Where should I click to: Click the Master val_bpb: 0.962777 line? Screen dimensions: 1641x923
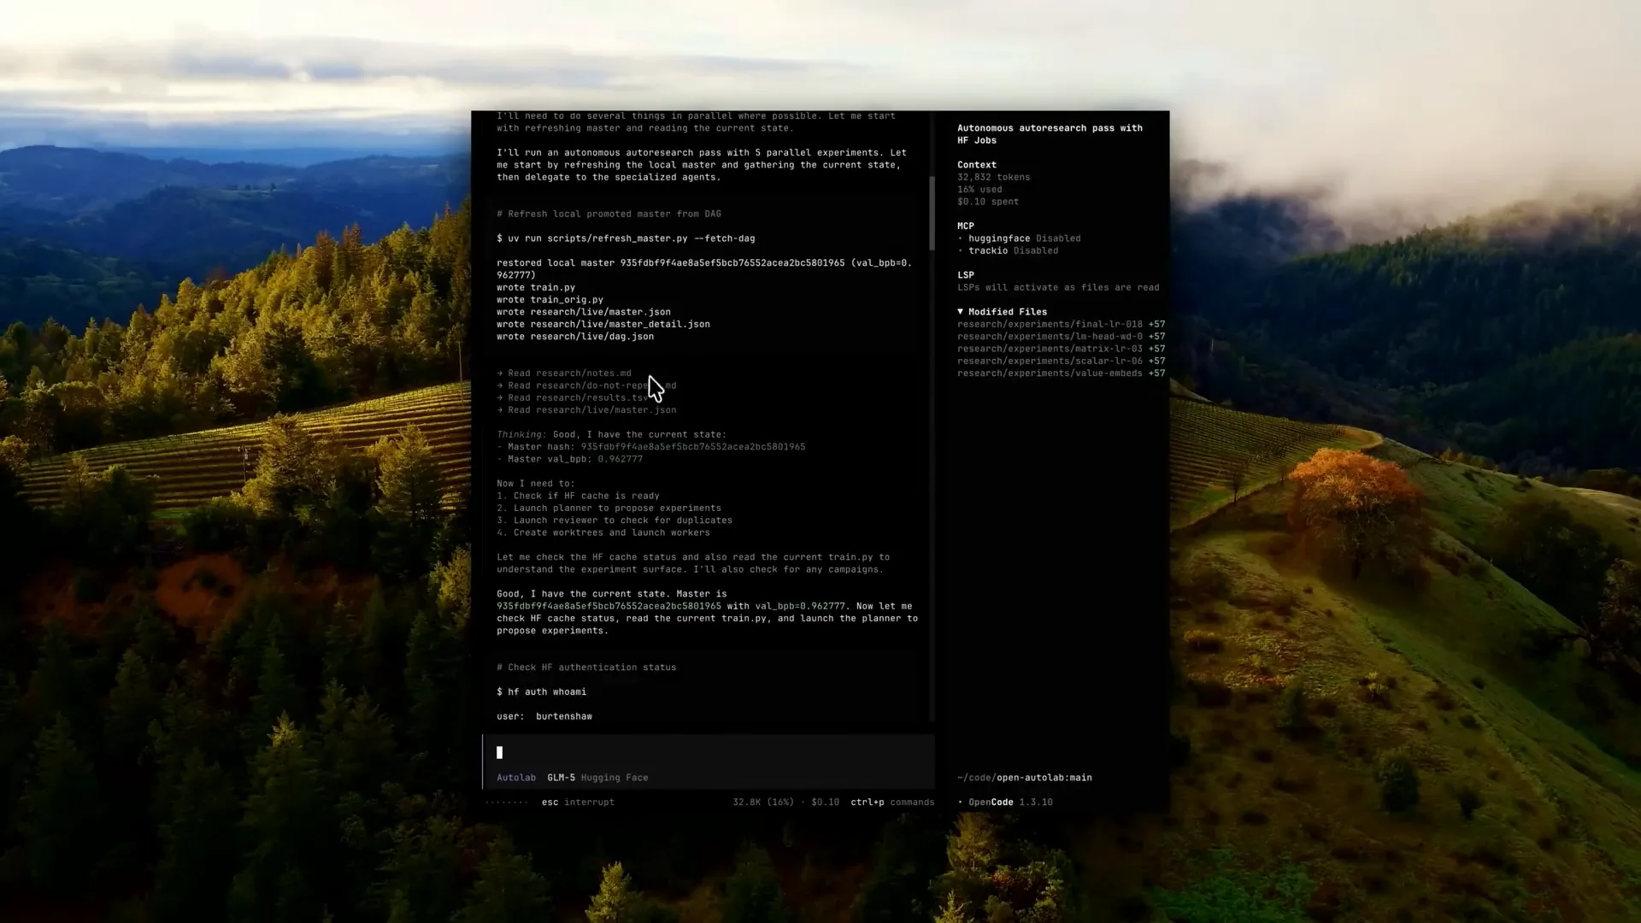[x=569, y=460]
